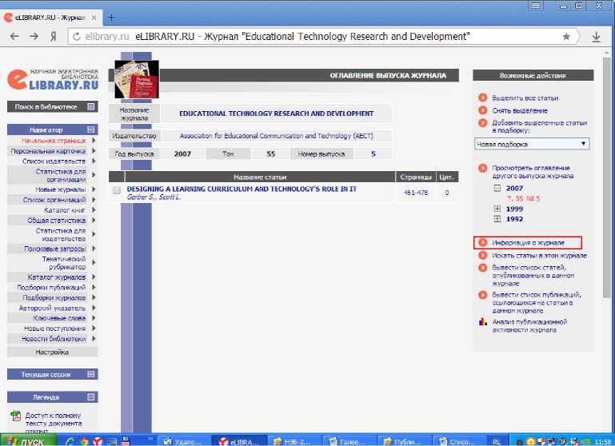615x446 pixels.
Task: Reload the page with the refresh icon
Action: (x=77, y=37)
